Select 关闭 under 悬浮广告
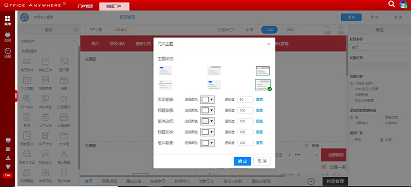 (x=382, y=140)
